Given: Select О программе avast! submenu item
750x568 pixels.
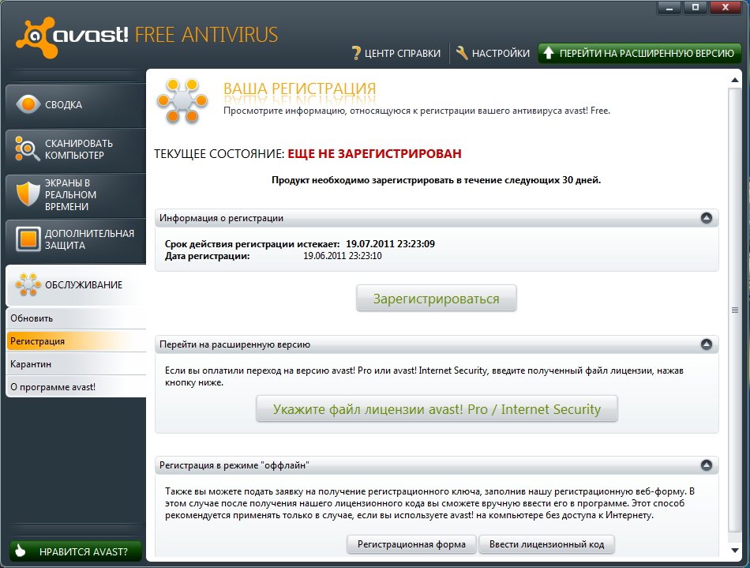Looking at the screenshot, I should 76,387.
